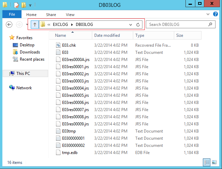Open the View ribbon tab
Image resolution: width=222 pixels, height=169 pixels.
70,15
